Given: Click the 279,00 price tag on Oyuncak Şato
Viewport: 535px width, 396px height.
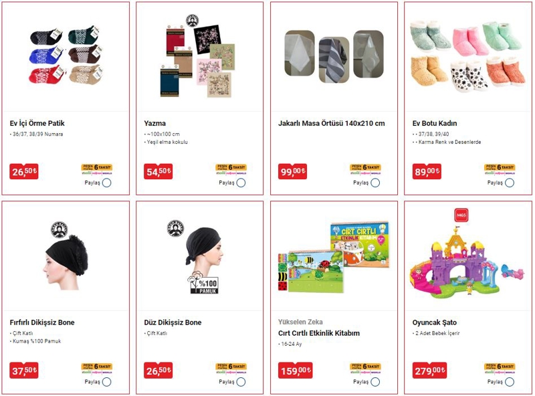Looking at the screenshot, I should [x=429, y=371].
